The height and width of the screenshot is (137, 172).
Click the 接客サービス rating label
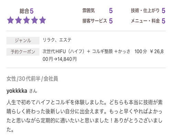pos(95,21)
